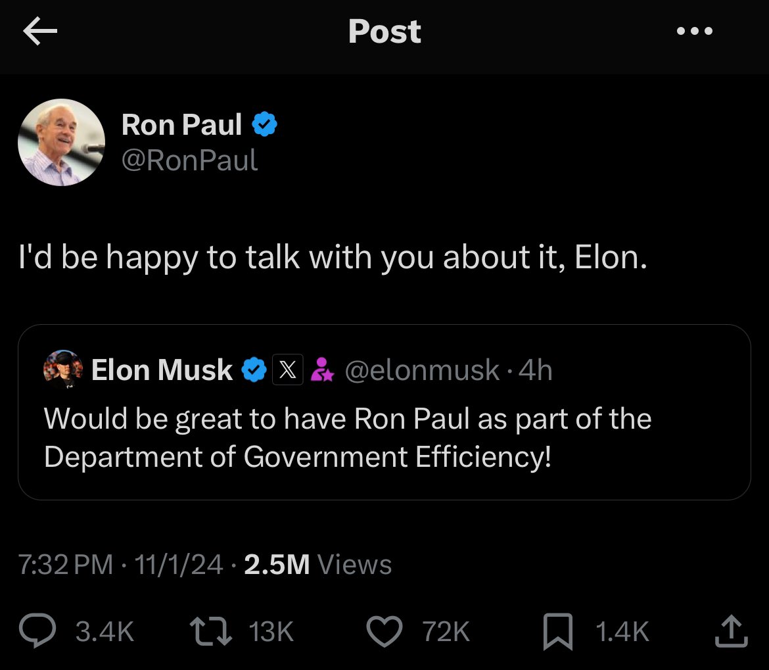Tap the share upload icon
Viewport: 769px width, 670px height.
coord(730,631)
